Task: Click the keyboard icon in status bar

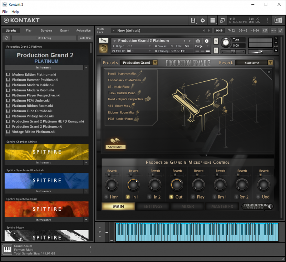Action: [7, 249]
